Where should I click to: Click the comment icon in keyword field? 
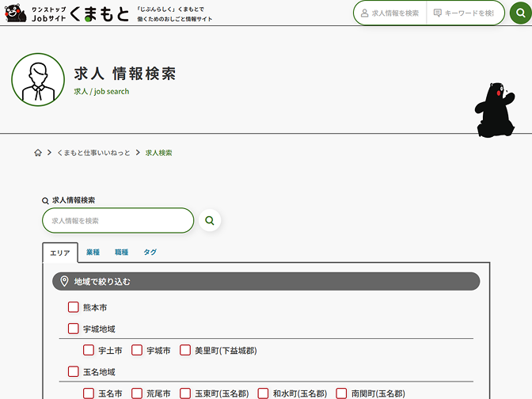(x=438, y=13)
